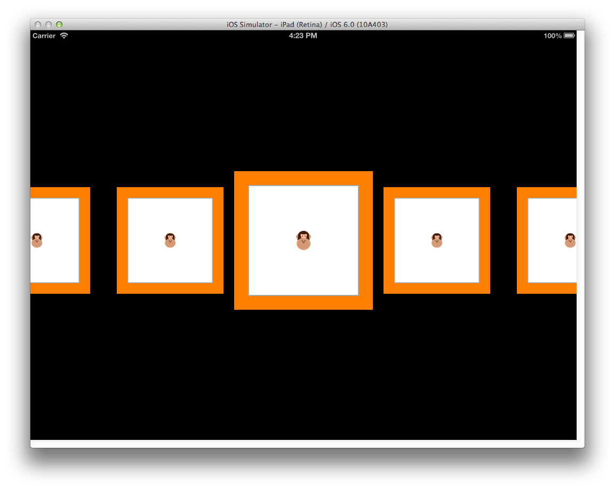The height and width of the screenshot is (490, 615).
Task: Select the monkey icon in the center cell
Action: (x=303, y=240)
